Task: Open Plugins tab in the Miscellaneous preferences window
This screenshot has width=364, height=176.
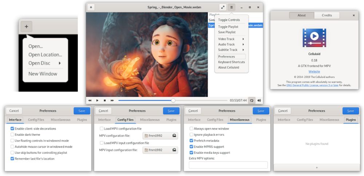Action: [261, 120]
